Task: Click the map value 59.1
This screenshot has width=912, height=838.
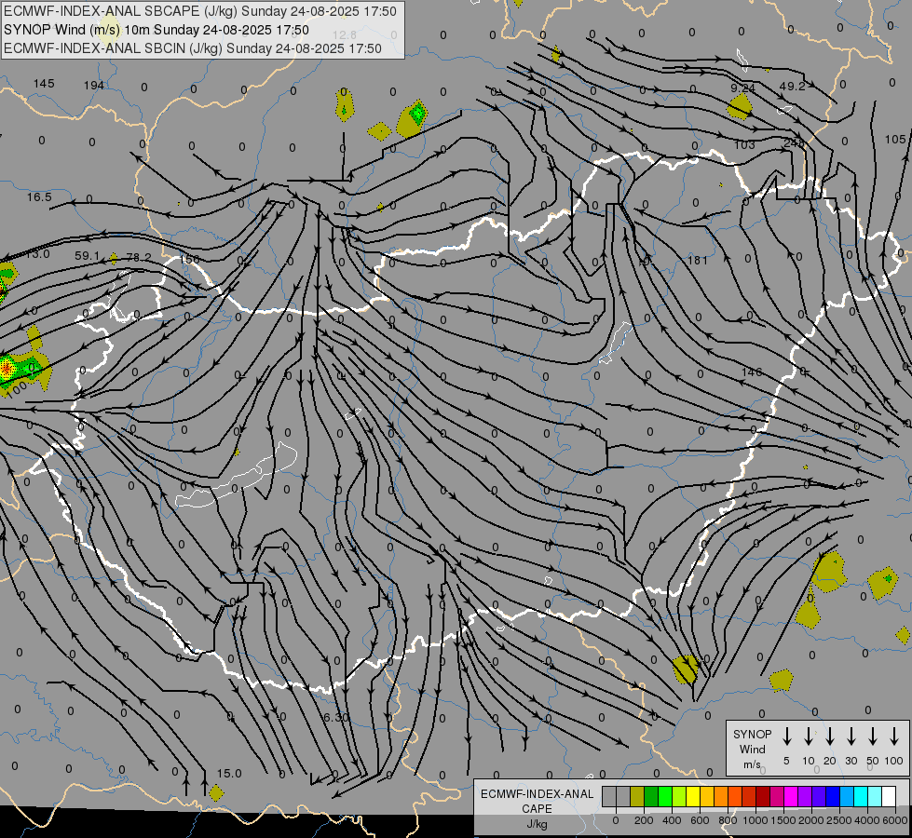Action: (x=88, y=256)
